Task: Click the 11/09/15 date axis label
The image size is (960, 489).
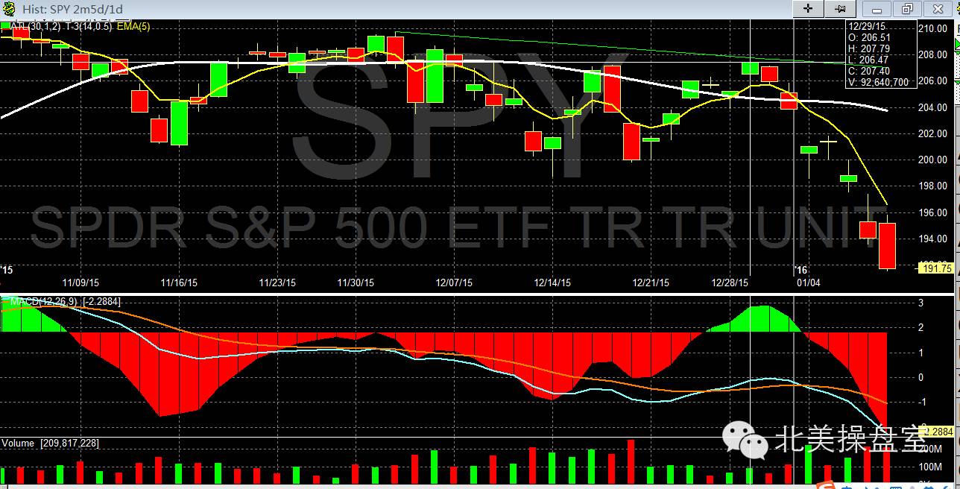Action: tap(80, 283)
